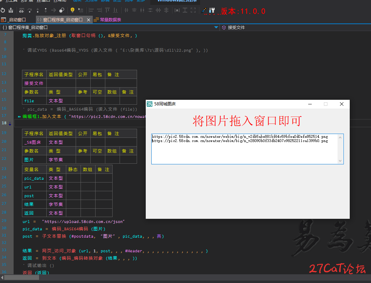Click the file parameter name cell

34,100
